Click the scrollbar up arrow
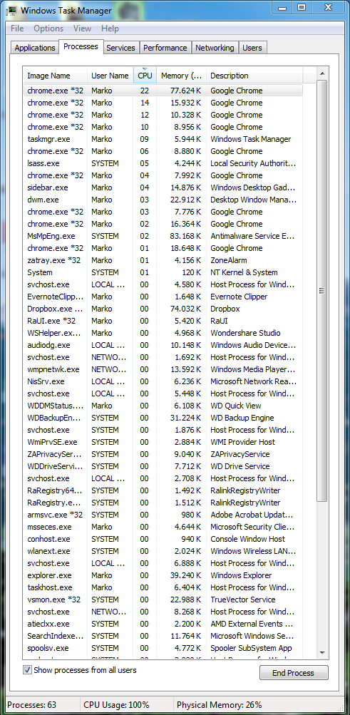 coord(321,73)
